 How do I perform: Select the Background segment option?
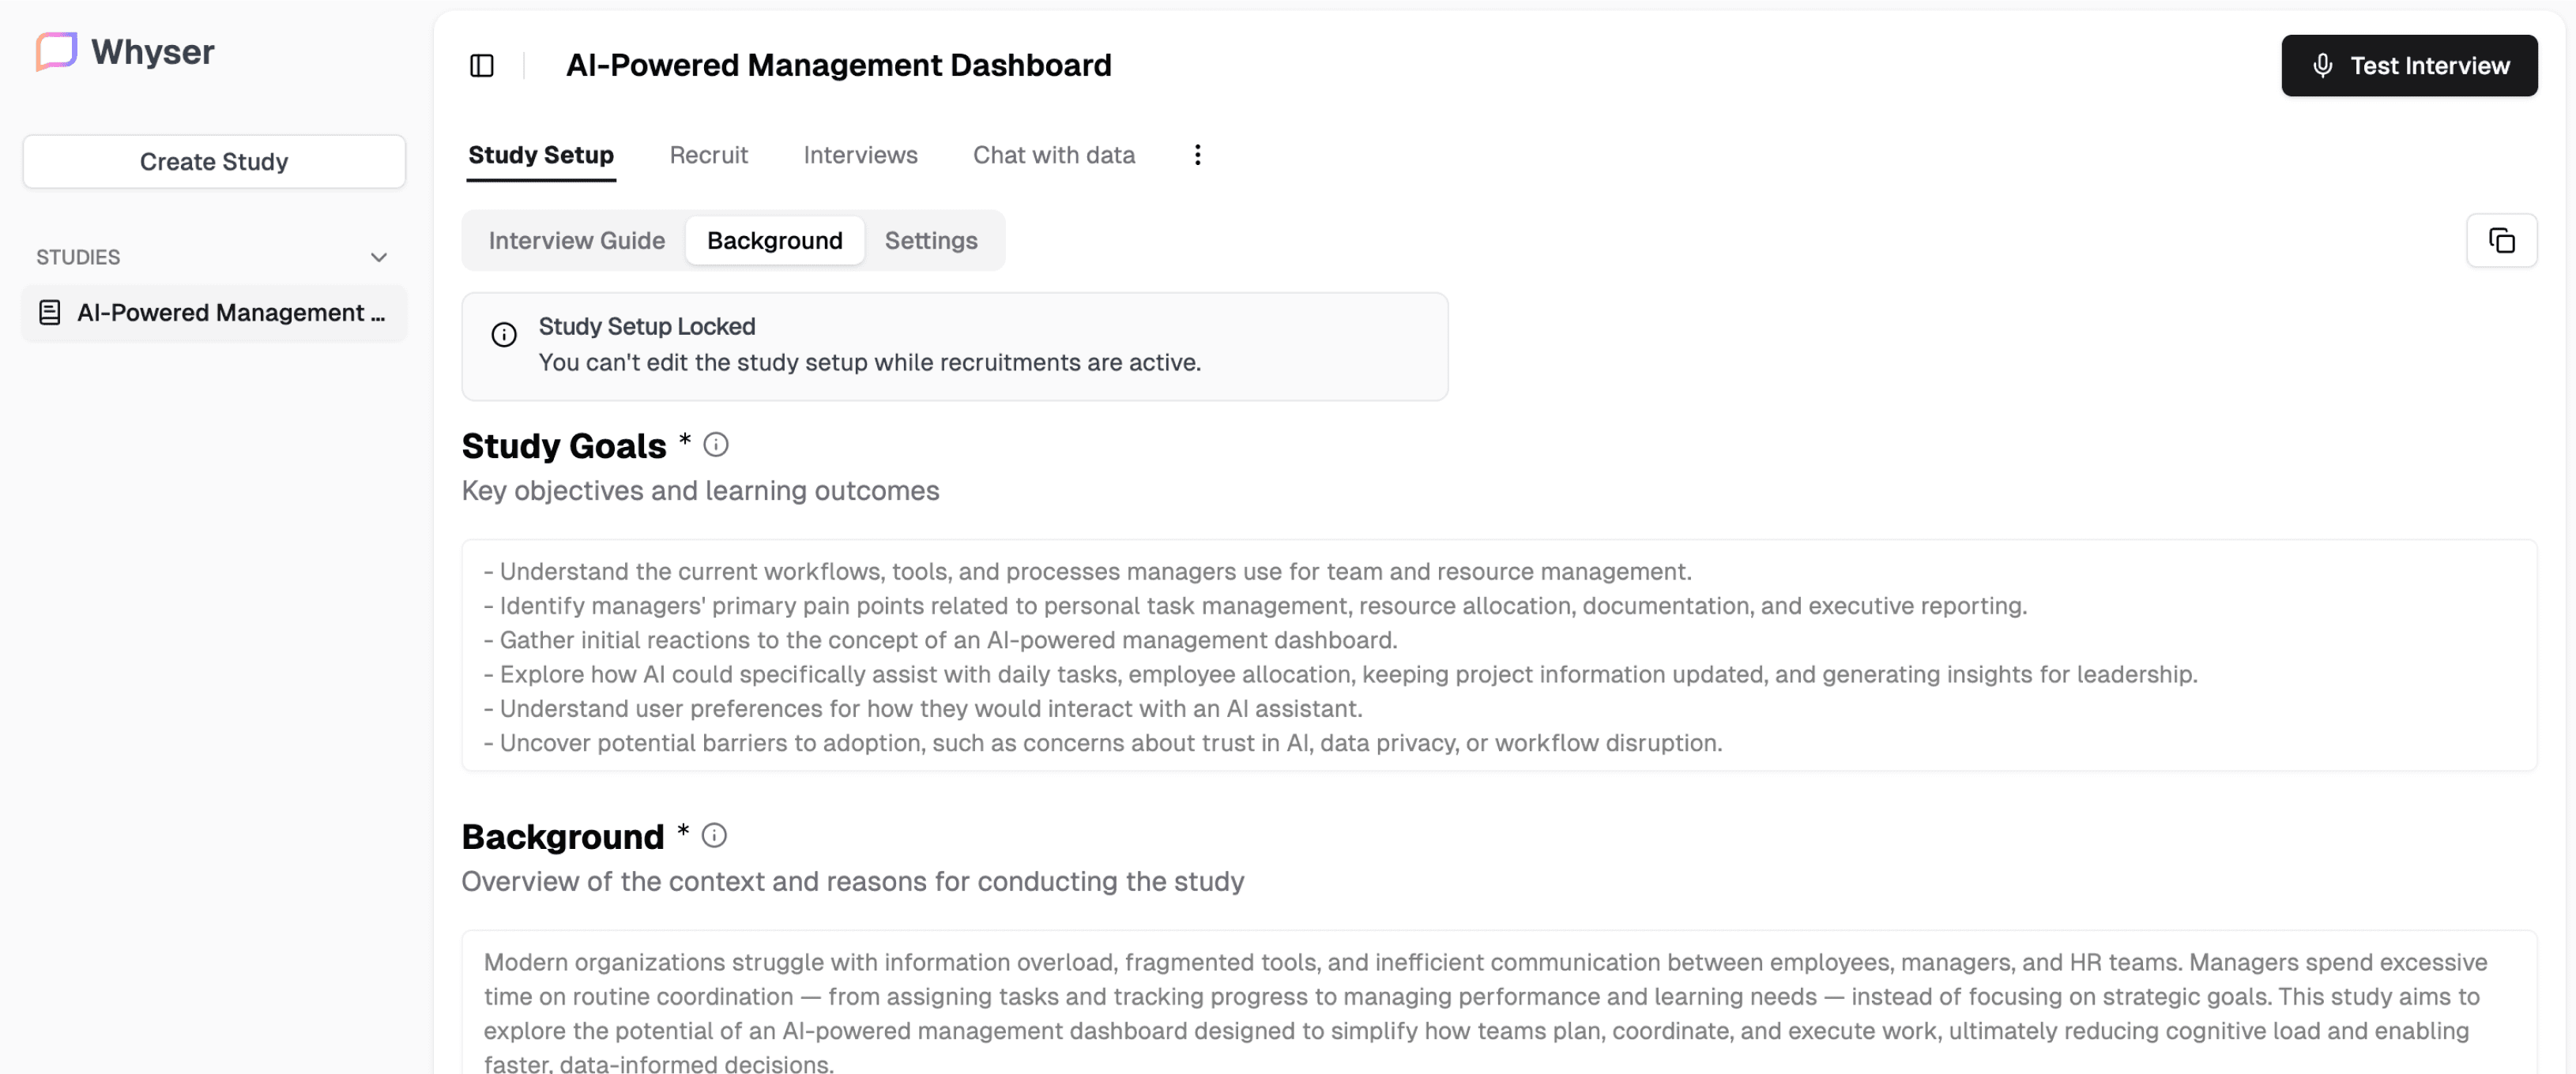(774, 241)
